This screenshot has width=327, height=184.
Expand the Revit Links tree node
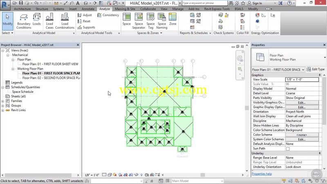[x=3, y=110]
